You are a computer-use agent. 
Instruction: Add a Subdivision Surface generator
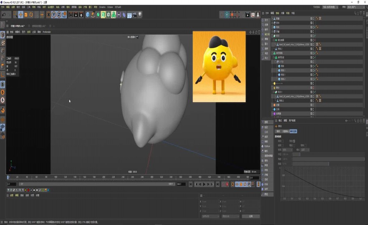pyautogui.click(x=98, y=15)
